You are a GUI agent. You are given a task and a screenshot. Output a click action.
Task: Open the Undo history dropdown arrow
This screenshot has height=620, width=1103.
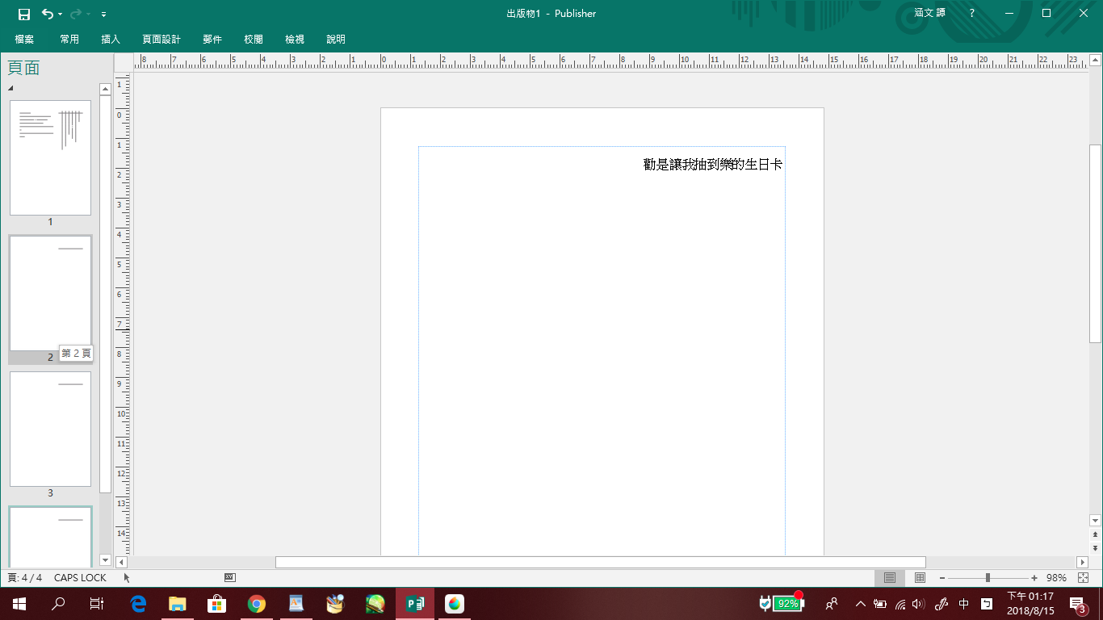(60, 15)
